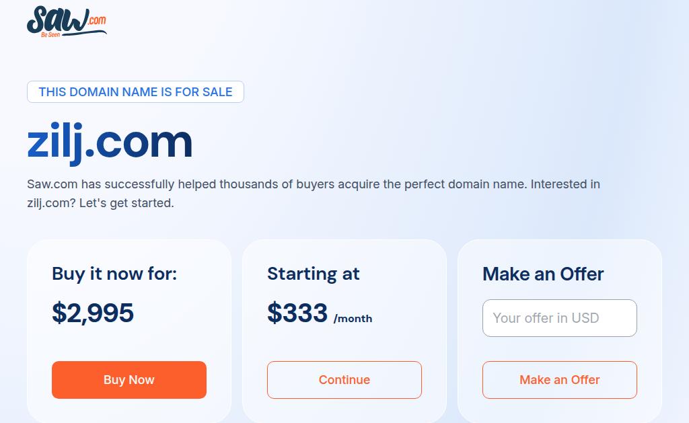Submit with the Make an Offer button

pyautogui.click(x=559, y=380)
